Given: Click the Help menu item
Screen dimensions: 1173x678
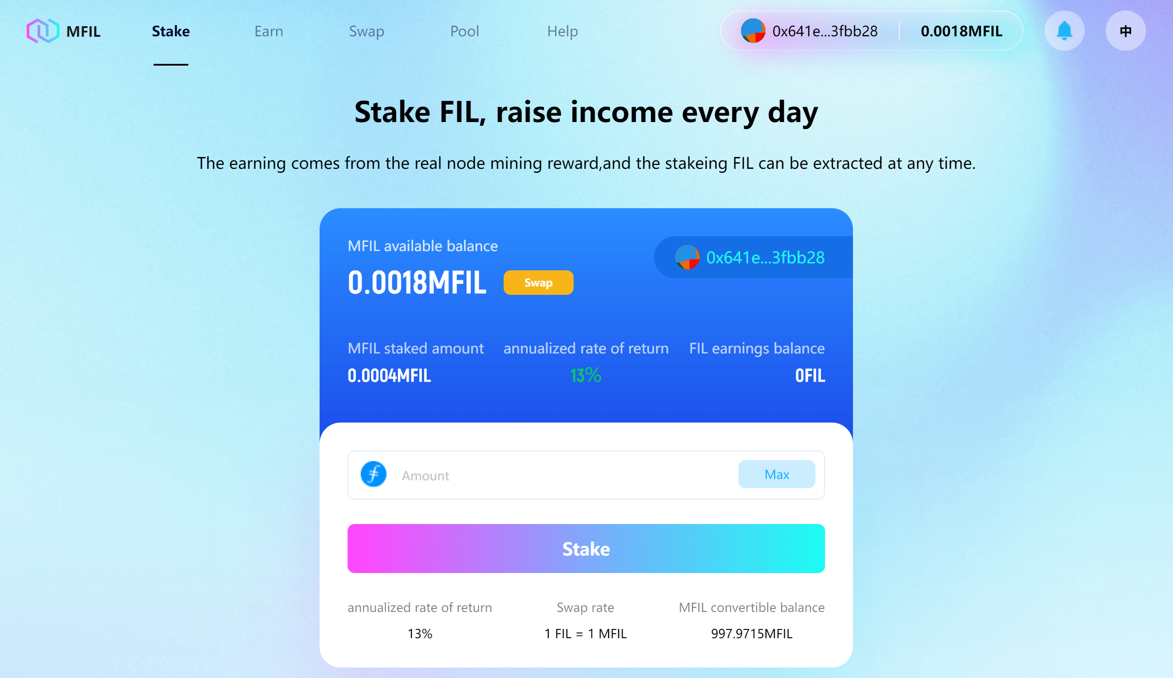Looking at the screenshot, I should pos(563,30).
